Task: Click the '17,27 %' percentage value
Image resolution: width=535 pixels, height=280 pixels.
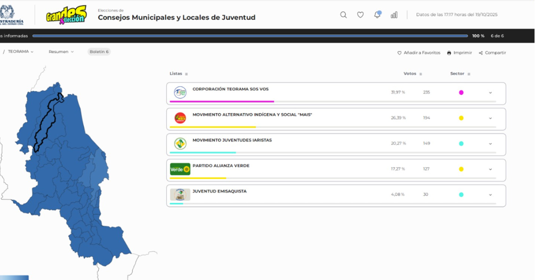Action: (x=398, y=169)
